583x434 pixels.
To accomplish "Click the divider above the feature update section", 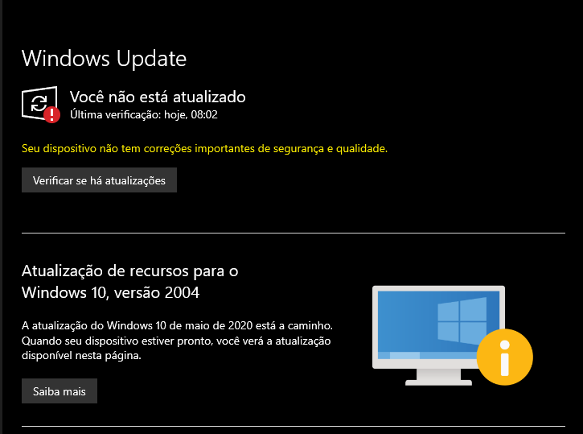I will tap(294, 233).
